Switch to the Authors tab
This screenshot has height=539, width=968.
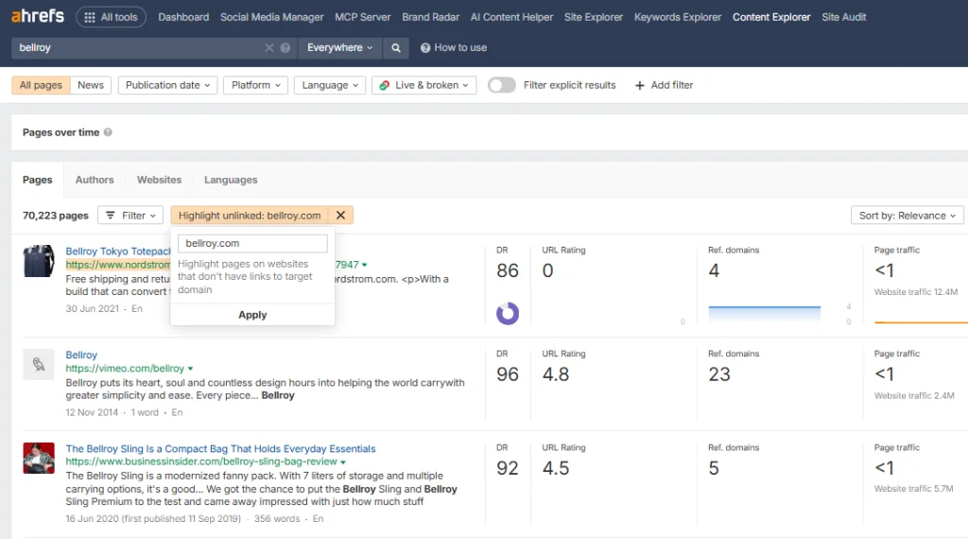[95, 180]
